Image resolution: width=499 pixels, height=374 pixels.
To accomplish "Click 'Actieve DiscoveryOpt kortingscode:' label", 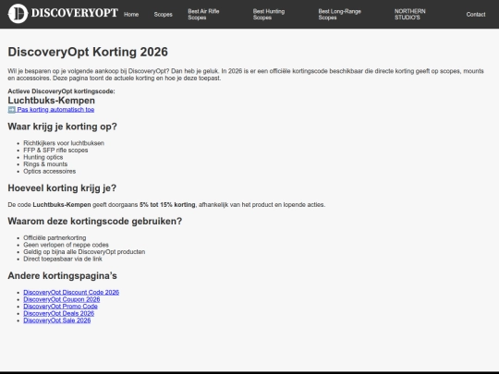I will point(61,91).
